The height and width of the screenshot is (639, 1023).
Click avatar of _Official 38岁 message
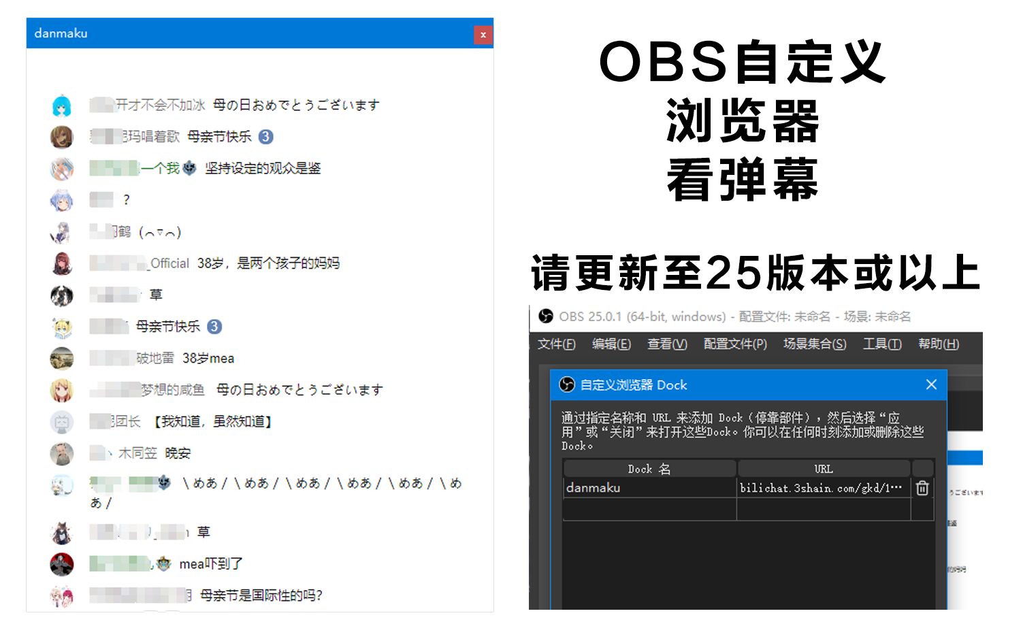point(62,263)
